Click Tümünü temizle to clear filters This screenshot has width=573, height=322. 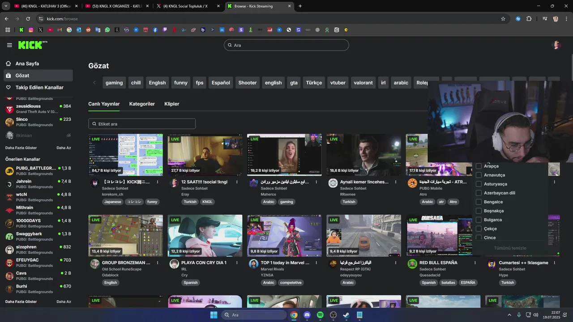tap(510, 248)
